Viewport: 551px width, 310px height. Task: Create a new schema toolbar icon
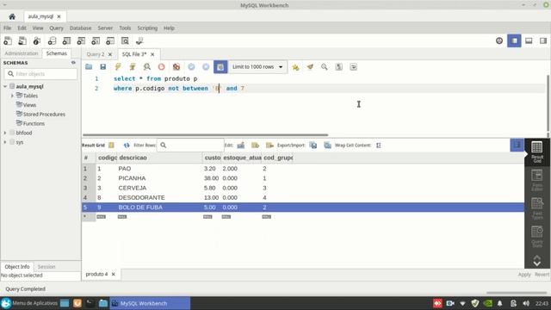(x=52, y=40)
